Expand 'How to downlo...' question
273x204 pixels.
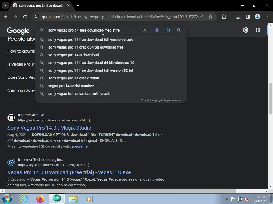point(21,51)
